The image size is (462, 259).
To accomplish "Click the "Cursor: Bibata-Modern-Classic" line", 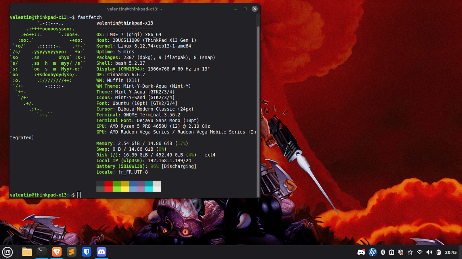I will tap(145, 109).
